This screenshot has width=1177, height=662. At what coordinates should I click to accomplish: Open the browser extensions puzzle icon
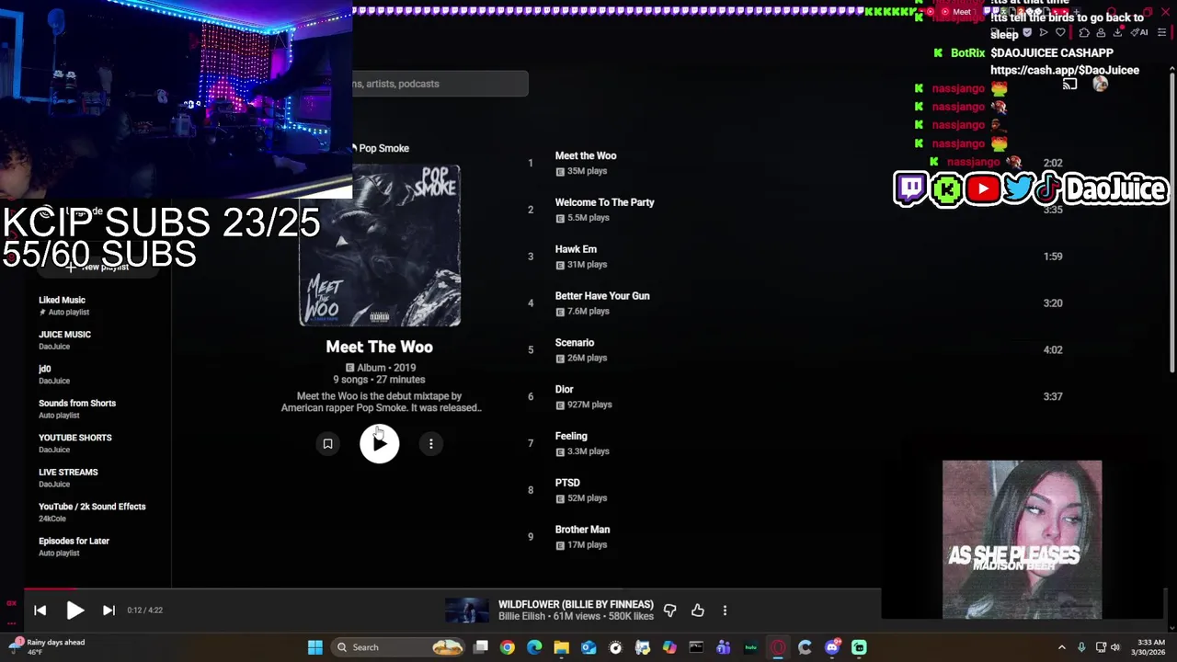point(1085,32)
